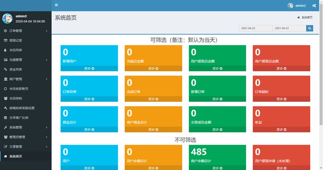The width and height of the screenshot is (323, 170).
Task: Open 夜晚抢单奖励设置 in the sidebar
Action: [22, 108]
